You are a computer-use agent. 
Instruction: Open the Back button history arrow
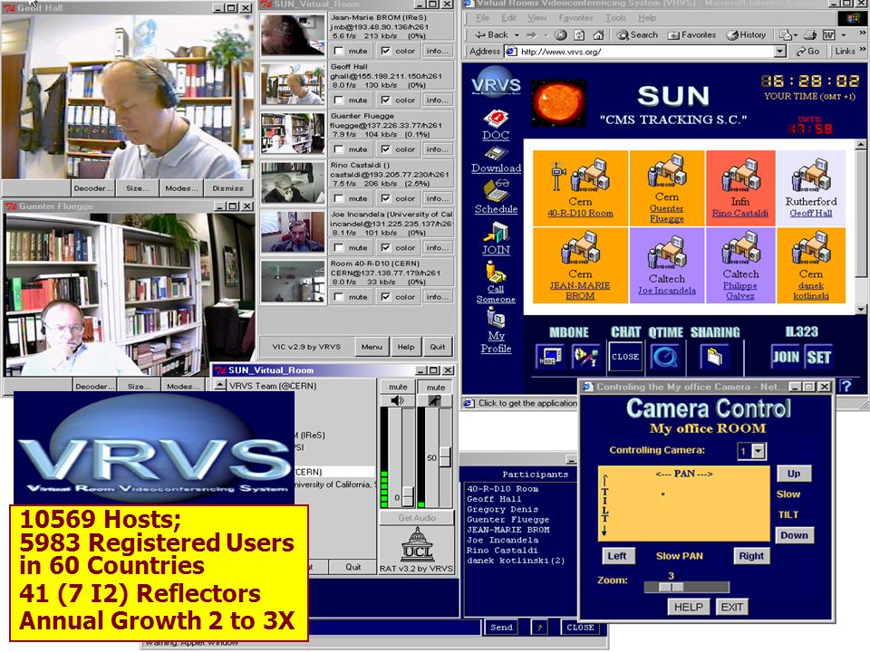(517, 35)
